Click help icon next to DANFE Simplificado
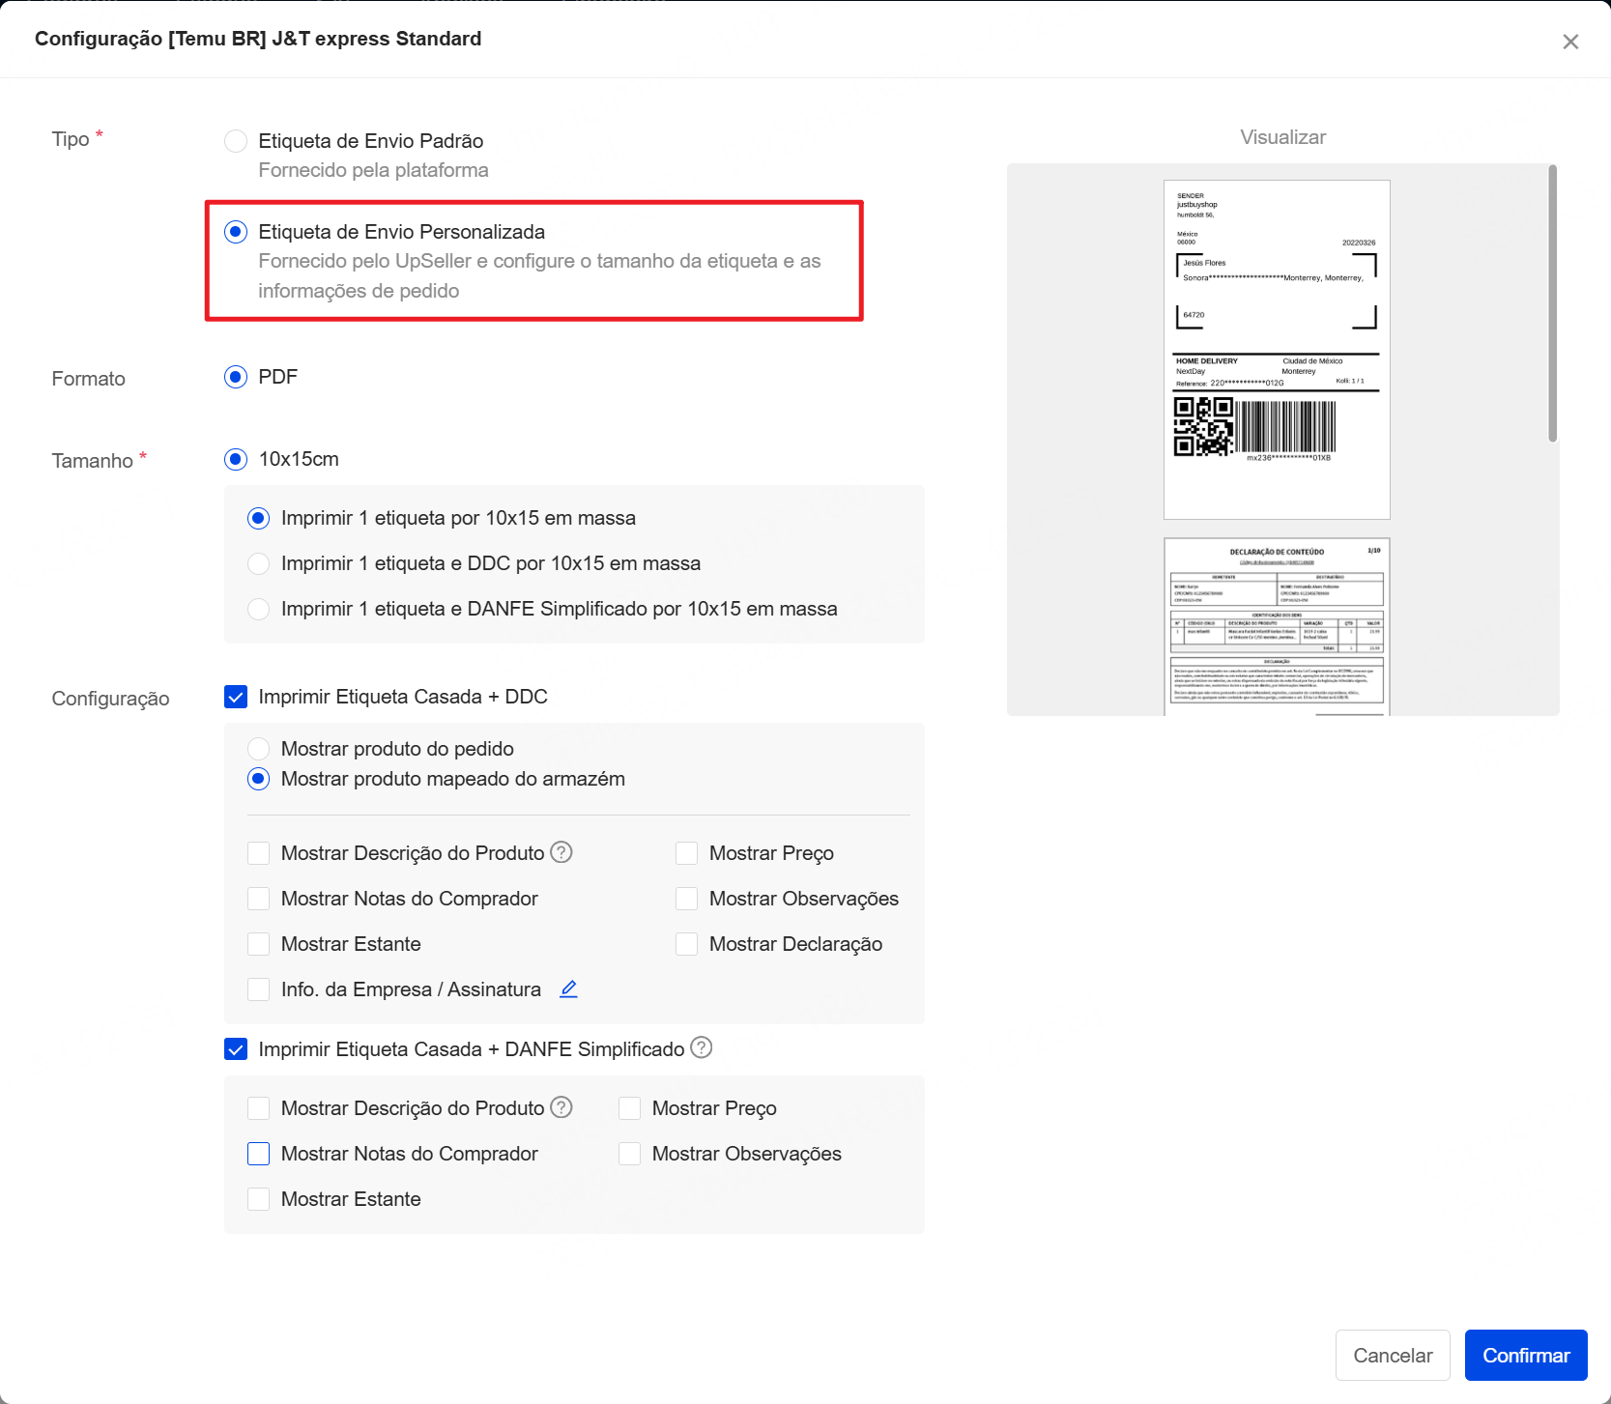 coord(702,1048)
